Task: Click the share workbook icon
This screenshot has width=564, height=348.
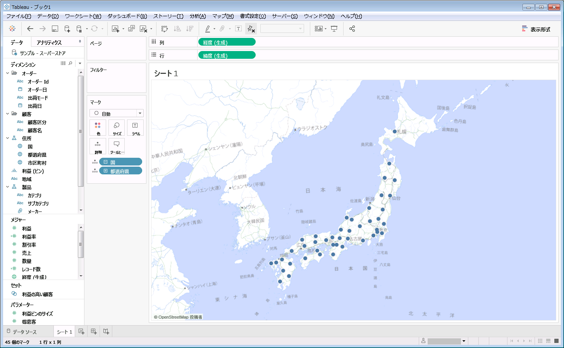Action: (x=352, y=29)
